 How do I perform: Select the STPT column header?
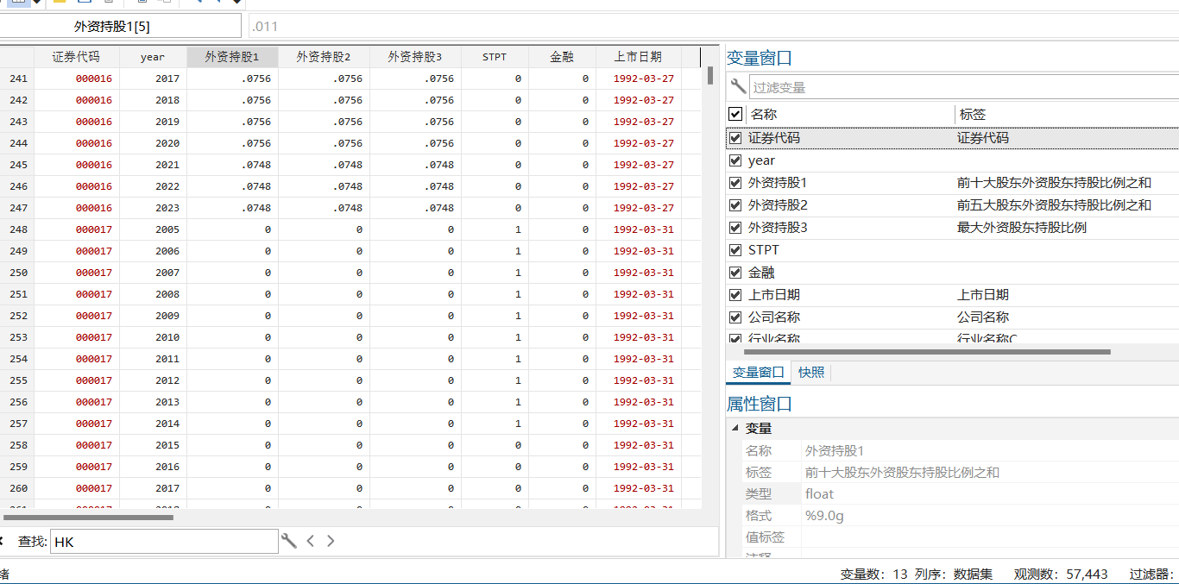495,57
